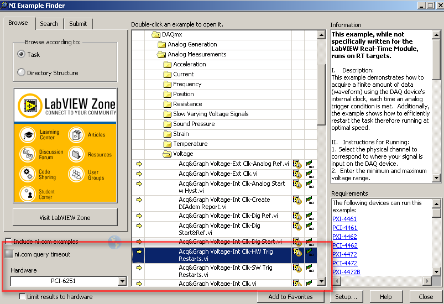Click the example list scroll up arrow
This screenshot has width=444, height=304.
[321, 35]
